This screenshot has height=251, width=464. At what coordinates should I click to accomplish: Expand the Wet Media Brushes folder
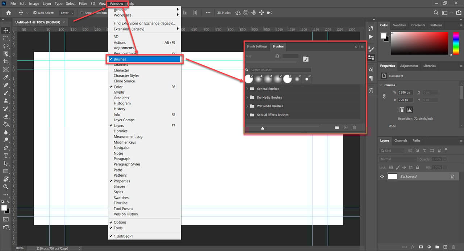coord(247,106)
